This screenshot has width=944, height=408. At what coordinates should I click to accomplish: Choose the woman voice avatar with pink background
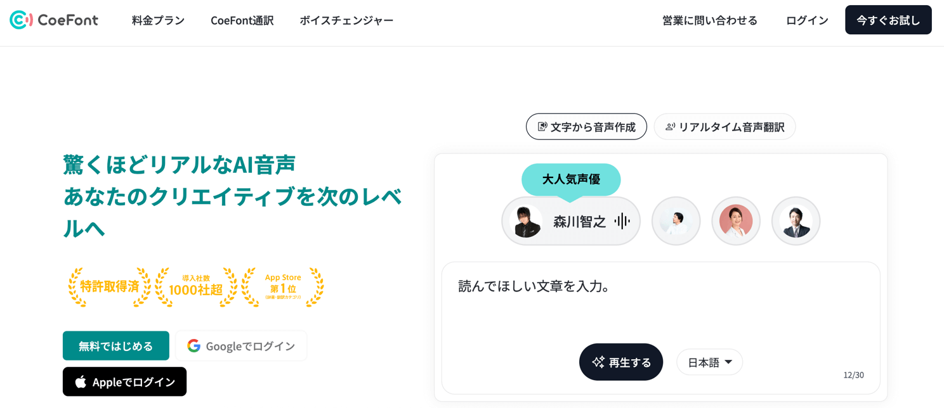pos(736,221)
